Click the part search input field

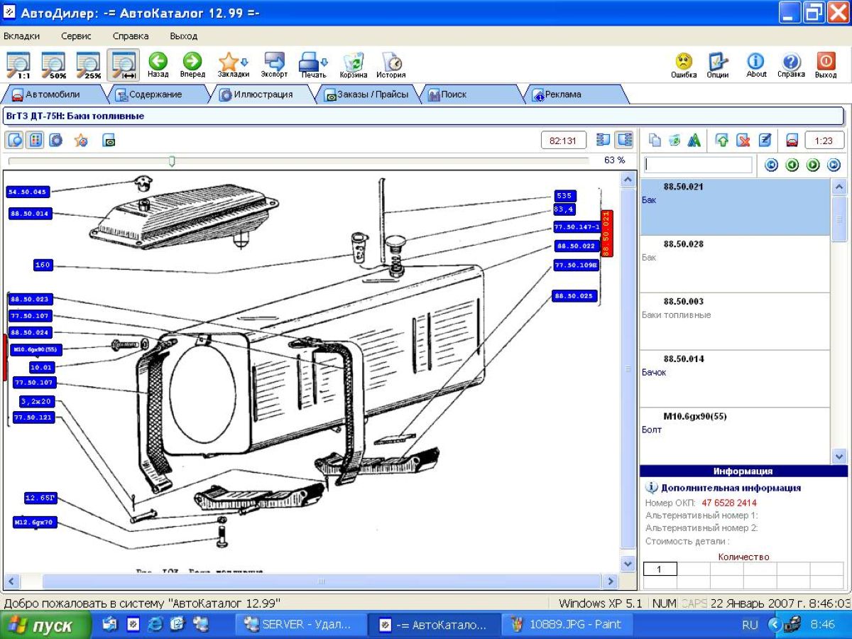(x=698, y=165)
